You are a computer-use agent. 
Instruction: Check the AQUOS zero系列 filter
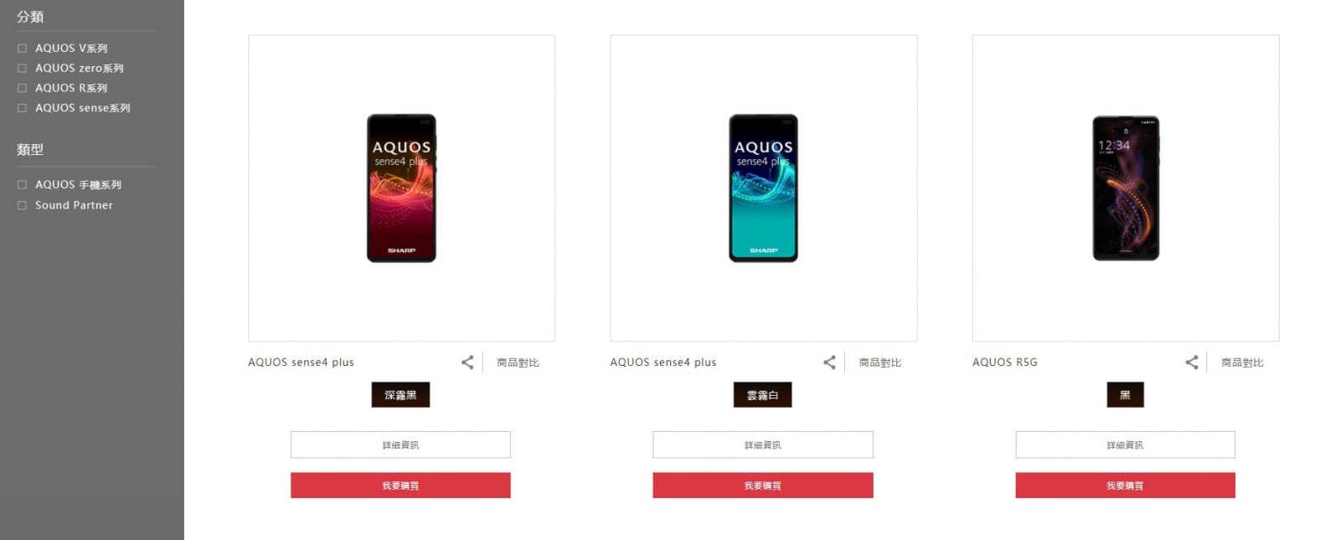[23, 69]
